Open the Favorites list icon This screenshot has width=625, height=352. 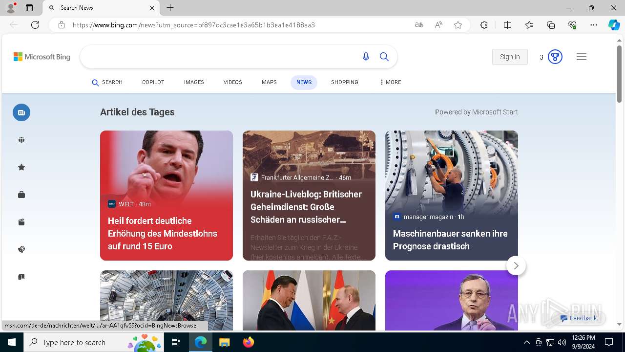pos(529,25)
